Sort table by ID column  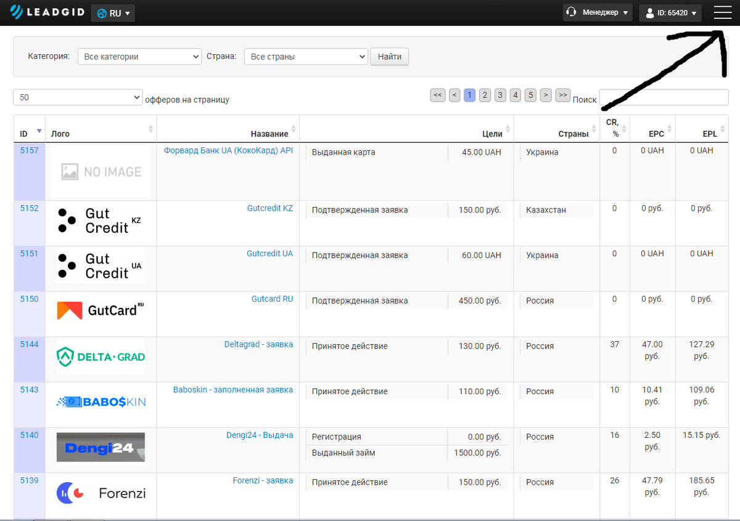pos(29,129)
